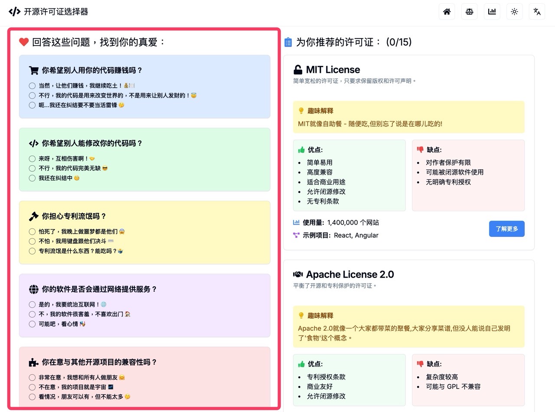Click the gavel icon by 专利流氓
This screenshot has height=412, width=555.
tap(33, 216)
